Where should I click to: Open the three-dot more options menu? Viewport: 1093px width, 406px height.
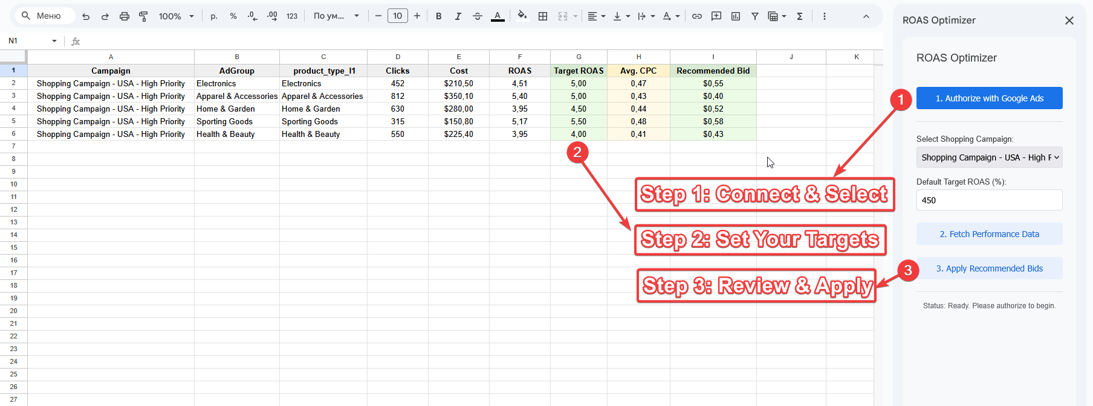point(824,16)
